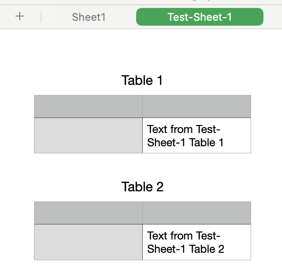Click the "Table 1" title text
The width and height of the screenshot is (282, 266).
(142, 80)
